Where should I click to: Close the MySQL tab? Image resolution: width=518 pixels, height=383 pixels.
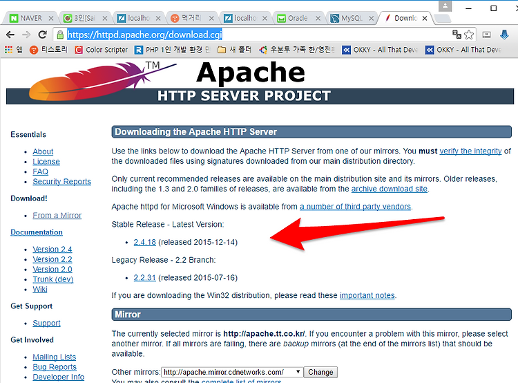tap(372, 18)
